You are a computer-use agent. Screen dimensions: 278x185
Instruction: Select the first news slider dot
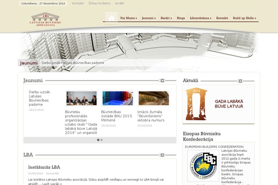(x=98, y=140)
